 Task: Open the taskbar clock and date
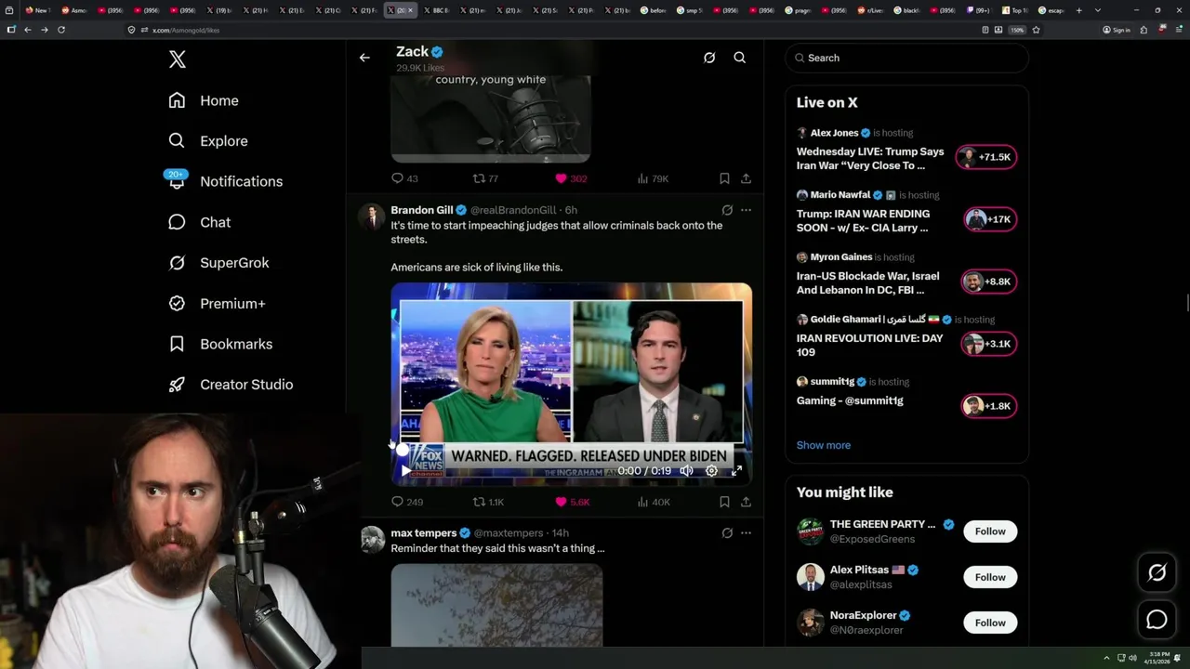[1157, 658]
